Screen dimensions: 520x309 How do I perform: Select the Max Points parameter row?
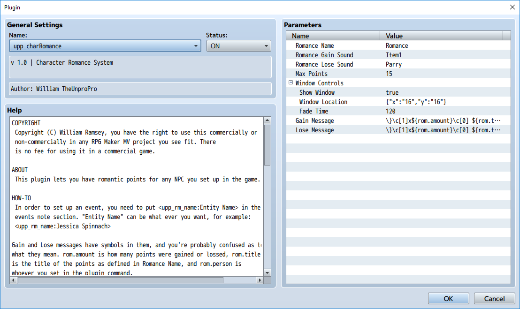(311, 74)
